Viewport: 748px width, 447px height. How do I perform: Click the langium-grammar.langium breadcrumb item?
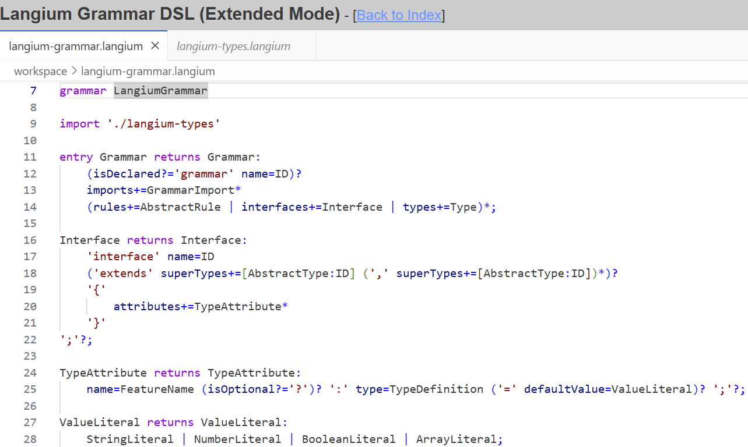click(x=148, y=72)
